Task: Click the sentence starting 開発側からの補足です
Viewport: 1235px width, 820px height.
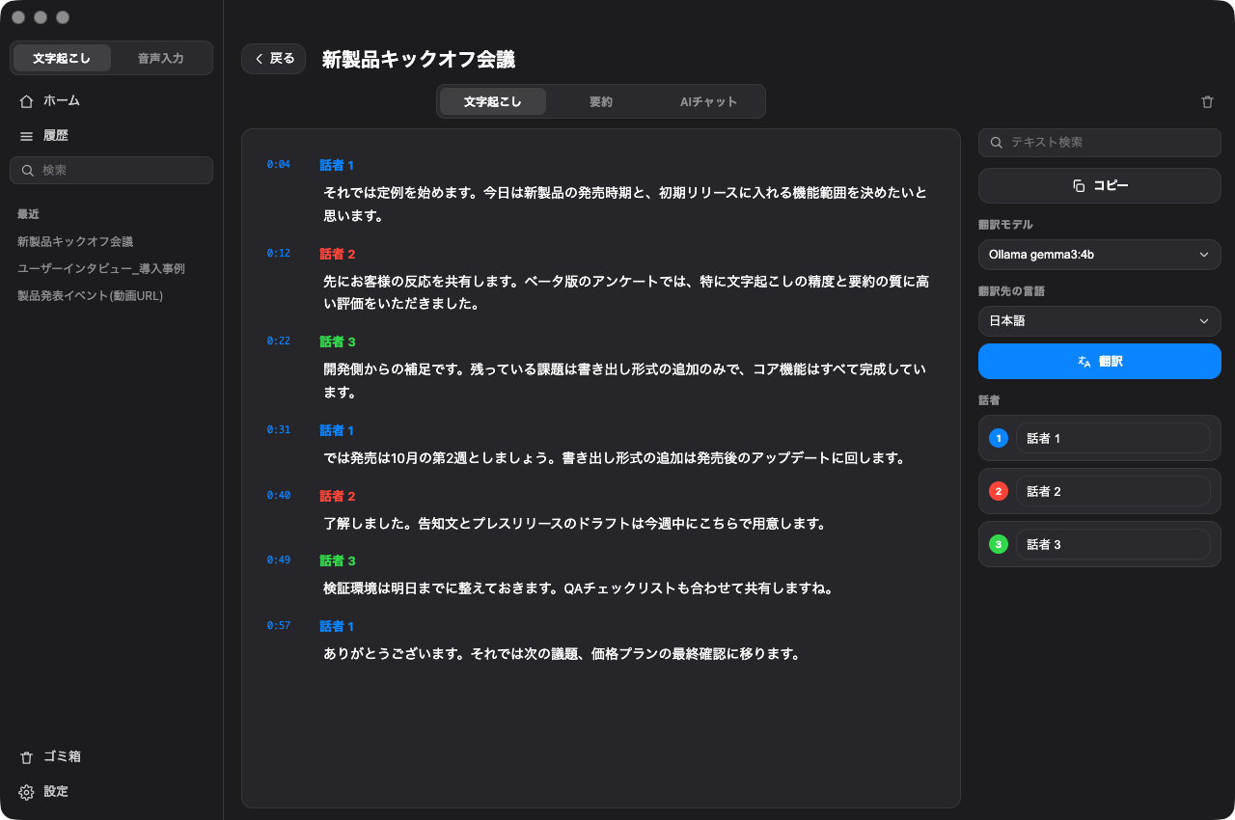Action: pos(625,381)
